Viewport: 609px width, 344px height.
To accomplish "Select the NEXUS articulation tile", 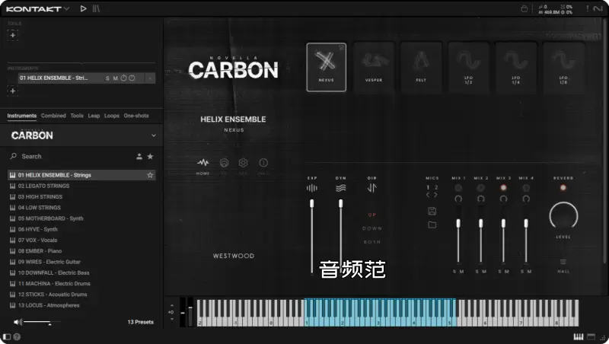I will coord(326,67).
